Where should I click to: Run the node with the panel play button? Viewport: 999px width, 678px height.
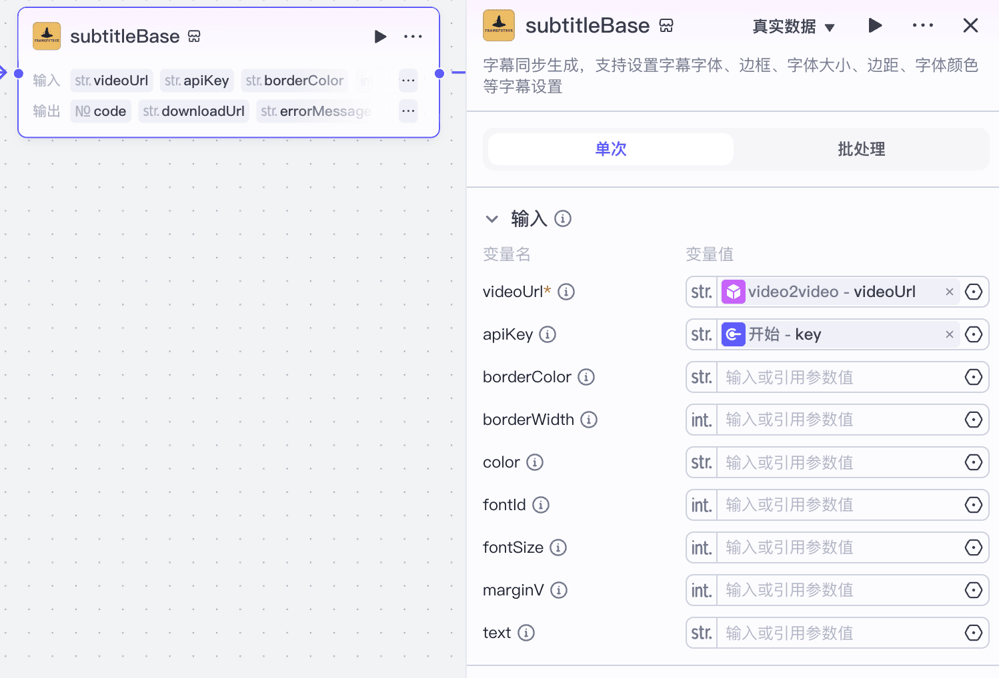(875, 25)
